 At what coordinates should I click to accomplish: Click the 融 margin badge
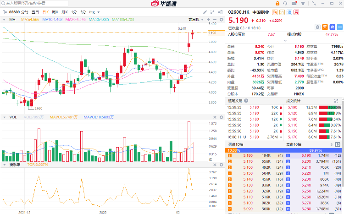275,12
